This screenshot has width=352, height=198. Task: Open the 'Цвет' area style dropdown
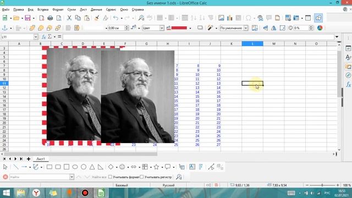pos(162,28)
